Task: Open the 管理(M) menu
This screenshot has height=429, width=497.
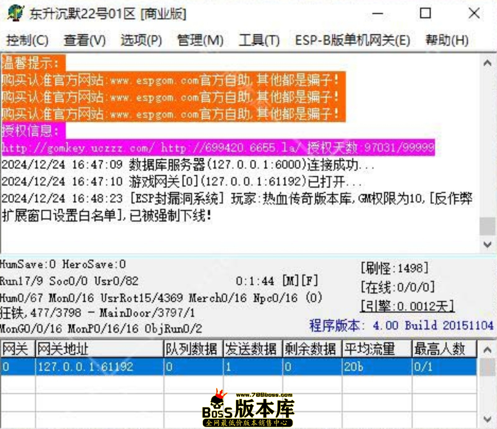Action: coord(200,40)
